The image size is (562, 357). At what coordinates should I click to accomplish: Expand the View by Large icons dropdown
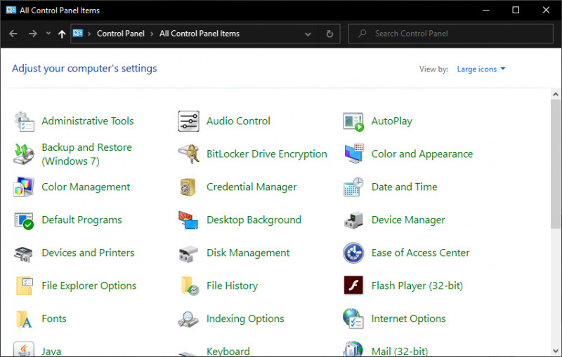tap(481, 69)
